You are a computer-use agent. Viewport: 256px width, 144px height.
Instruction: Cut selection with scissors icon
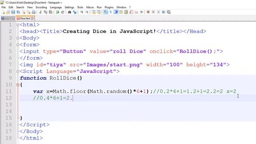click(40, 12)
